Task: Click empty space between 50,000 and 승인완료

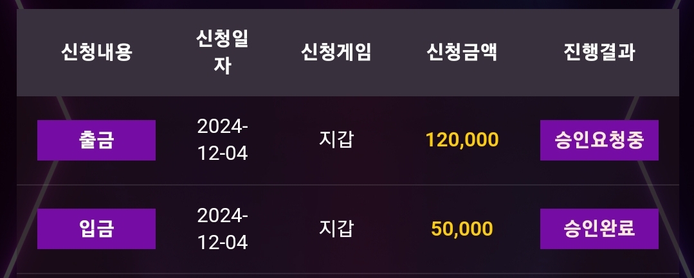Action: [x=517, y=229]
